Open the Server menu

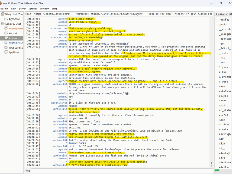pos(22,8)
